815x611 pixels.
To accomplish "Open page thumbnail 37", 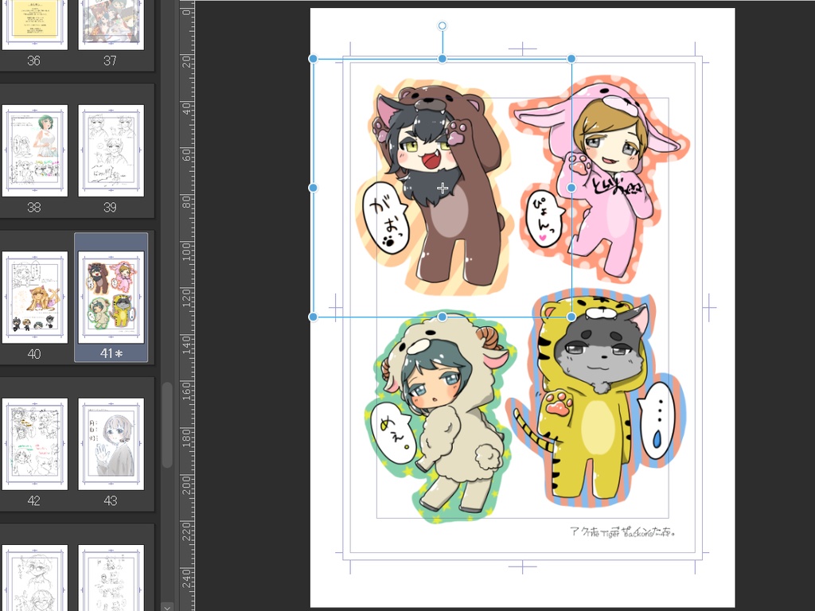I will click(111, 24).
